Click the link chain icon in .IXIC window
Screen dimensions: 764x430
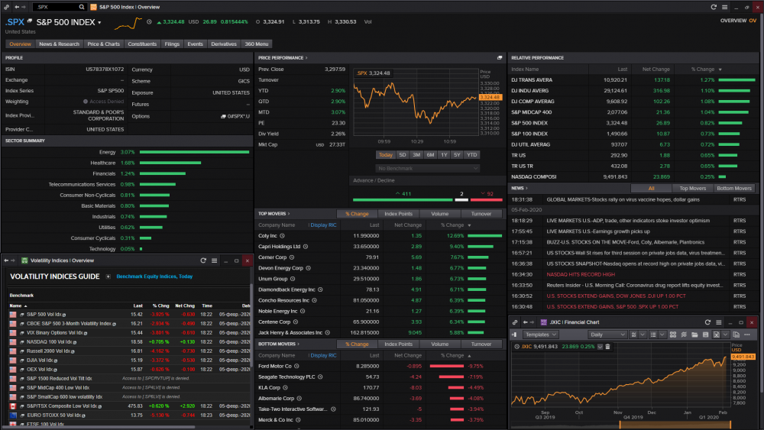[x=514, y=322]
